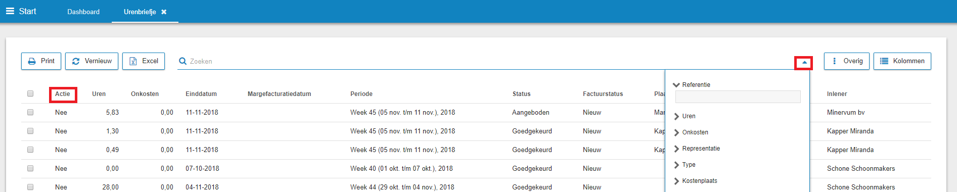Toggle the select-all checkbox in the header

coord(30,93)
